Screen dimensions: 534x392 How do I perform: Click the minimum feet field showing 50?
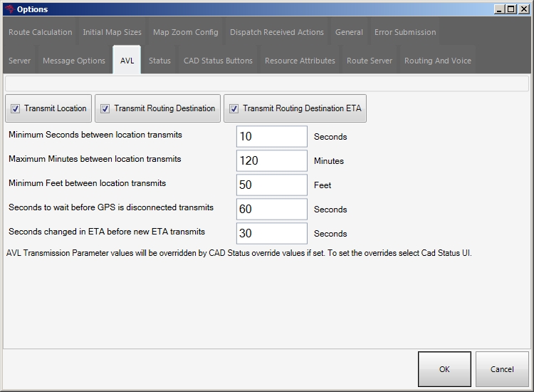click(271, 185)
